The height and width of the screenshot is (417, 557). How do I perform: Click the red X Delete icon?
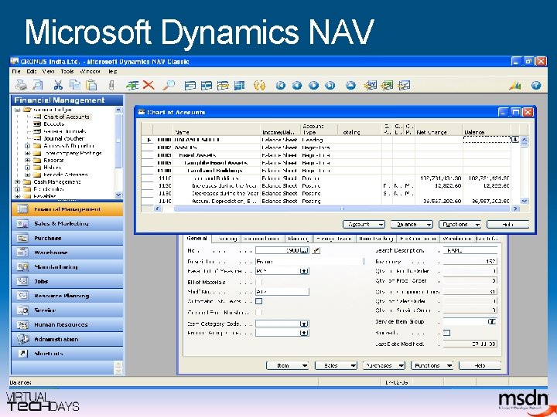(x=149, y=85)
